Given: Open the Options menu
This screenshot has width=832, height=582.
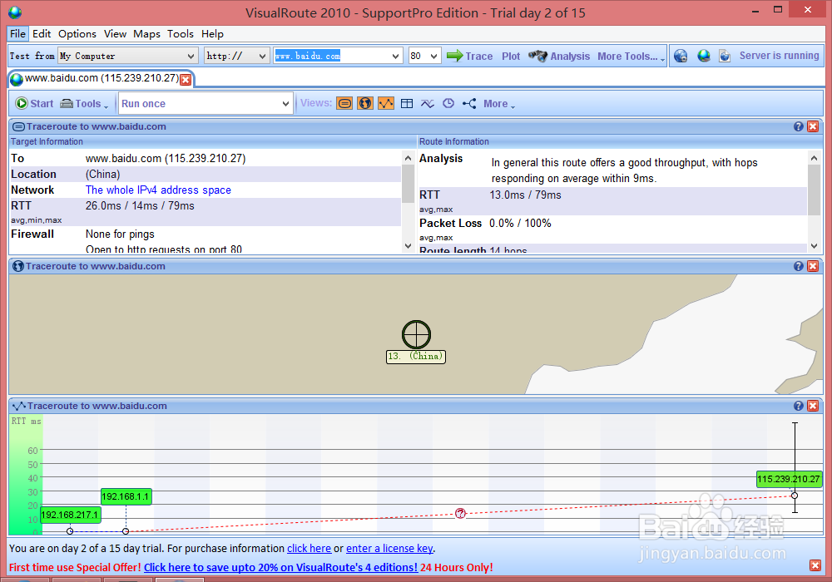Looking at the screenshot, I should point(77,34).
